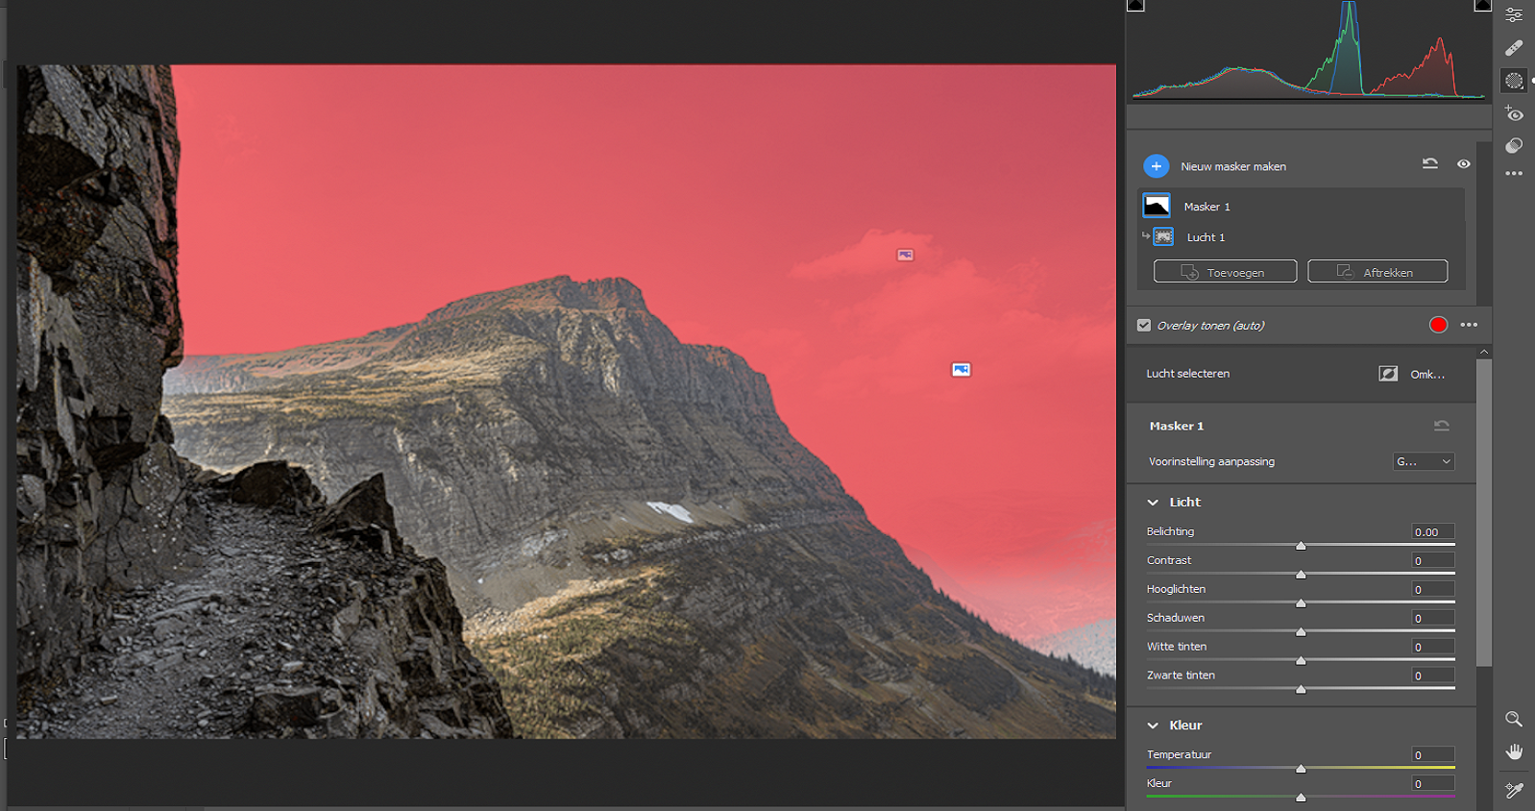Reset Masker 1 adjustments arrow icon
The image size is (1535, 811).
pyautogui.click(x=1442, y=426)
